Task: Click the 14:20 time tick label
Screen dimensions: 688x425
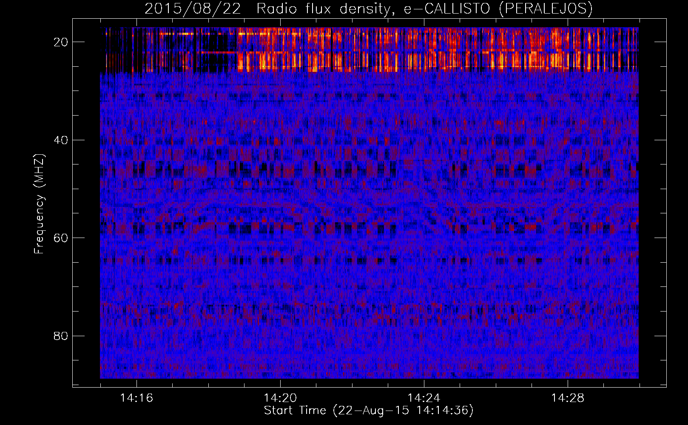Action: point(280,398)
